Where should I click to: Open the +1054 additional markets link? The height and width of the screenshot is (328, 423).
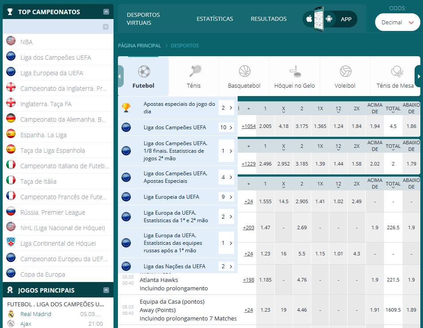(x=248, y=126)
